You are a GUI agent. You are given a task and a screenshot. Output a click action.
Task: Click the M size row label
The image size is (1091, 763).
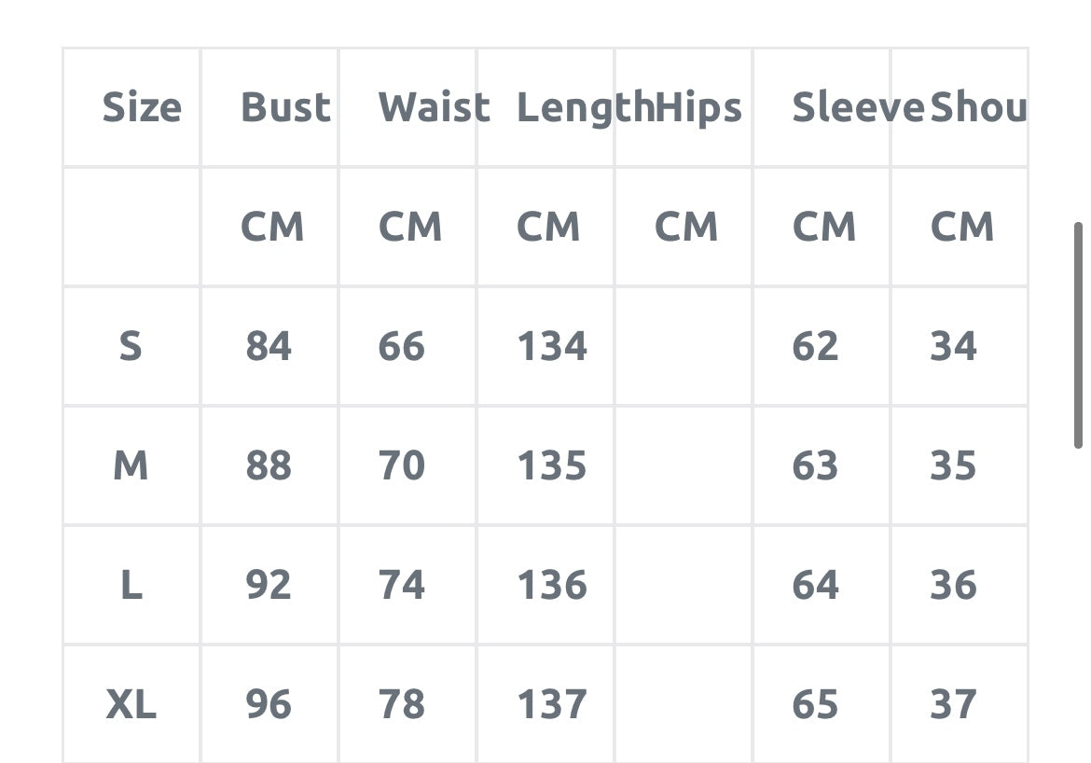(131, 465)
